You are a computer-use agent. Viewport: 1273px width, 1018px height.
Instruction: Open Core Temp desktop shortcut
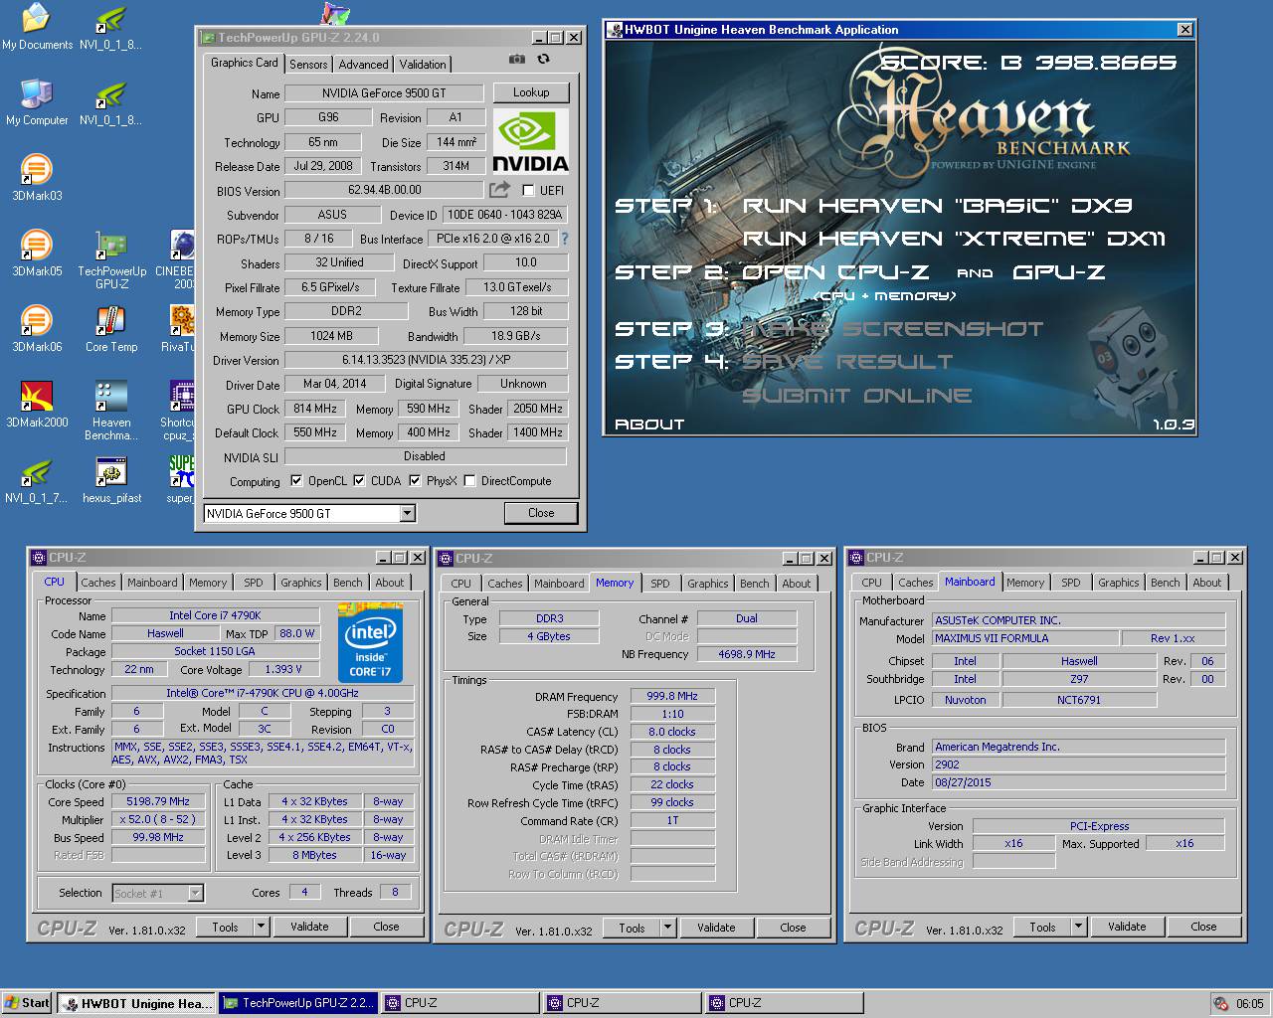111,329
